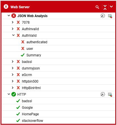Collapse the HTTP test section
This screenshot has height=125, width=117.
9,94
